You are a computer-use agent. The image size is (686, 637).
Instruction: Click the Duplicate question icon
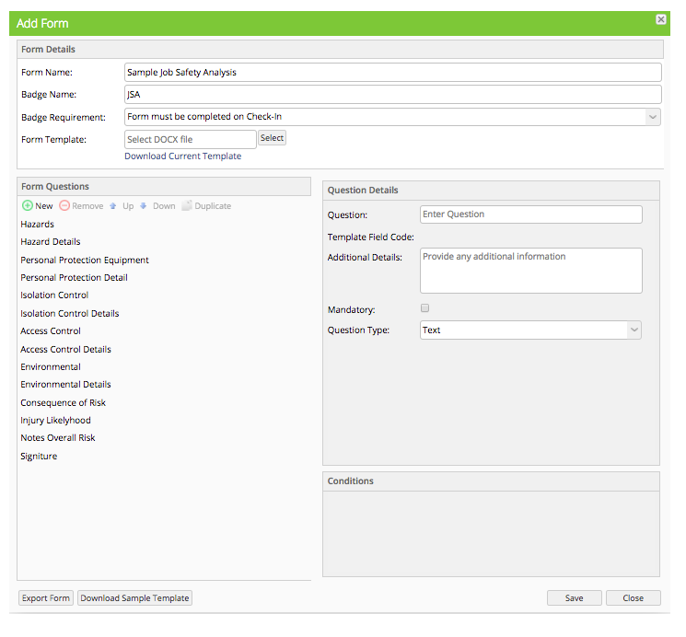tap(187, 205)
